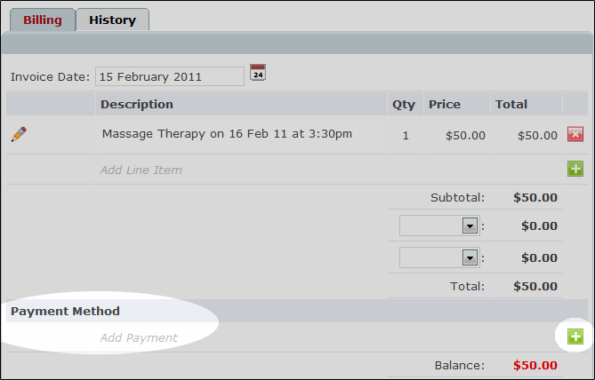Click the Payment Method section header

(x=65, y=311)
